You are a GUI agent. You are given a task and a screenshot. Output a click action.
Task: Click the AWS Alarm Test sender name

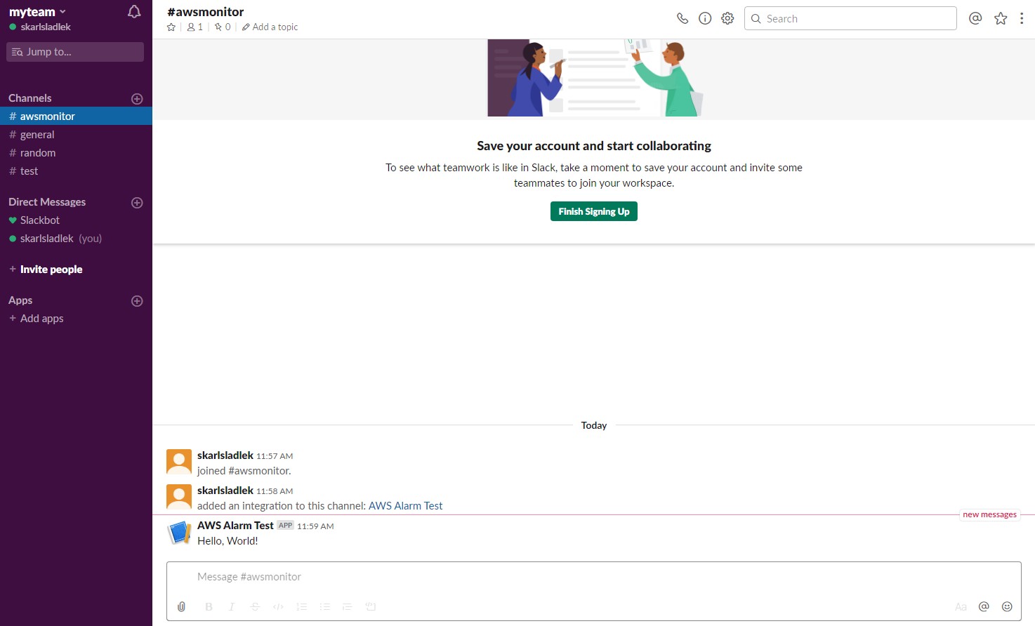(235, 526)
